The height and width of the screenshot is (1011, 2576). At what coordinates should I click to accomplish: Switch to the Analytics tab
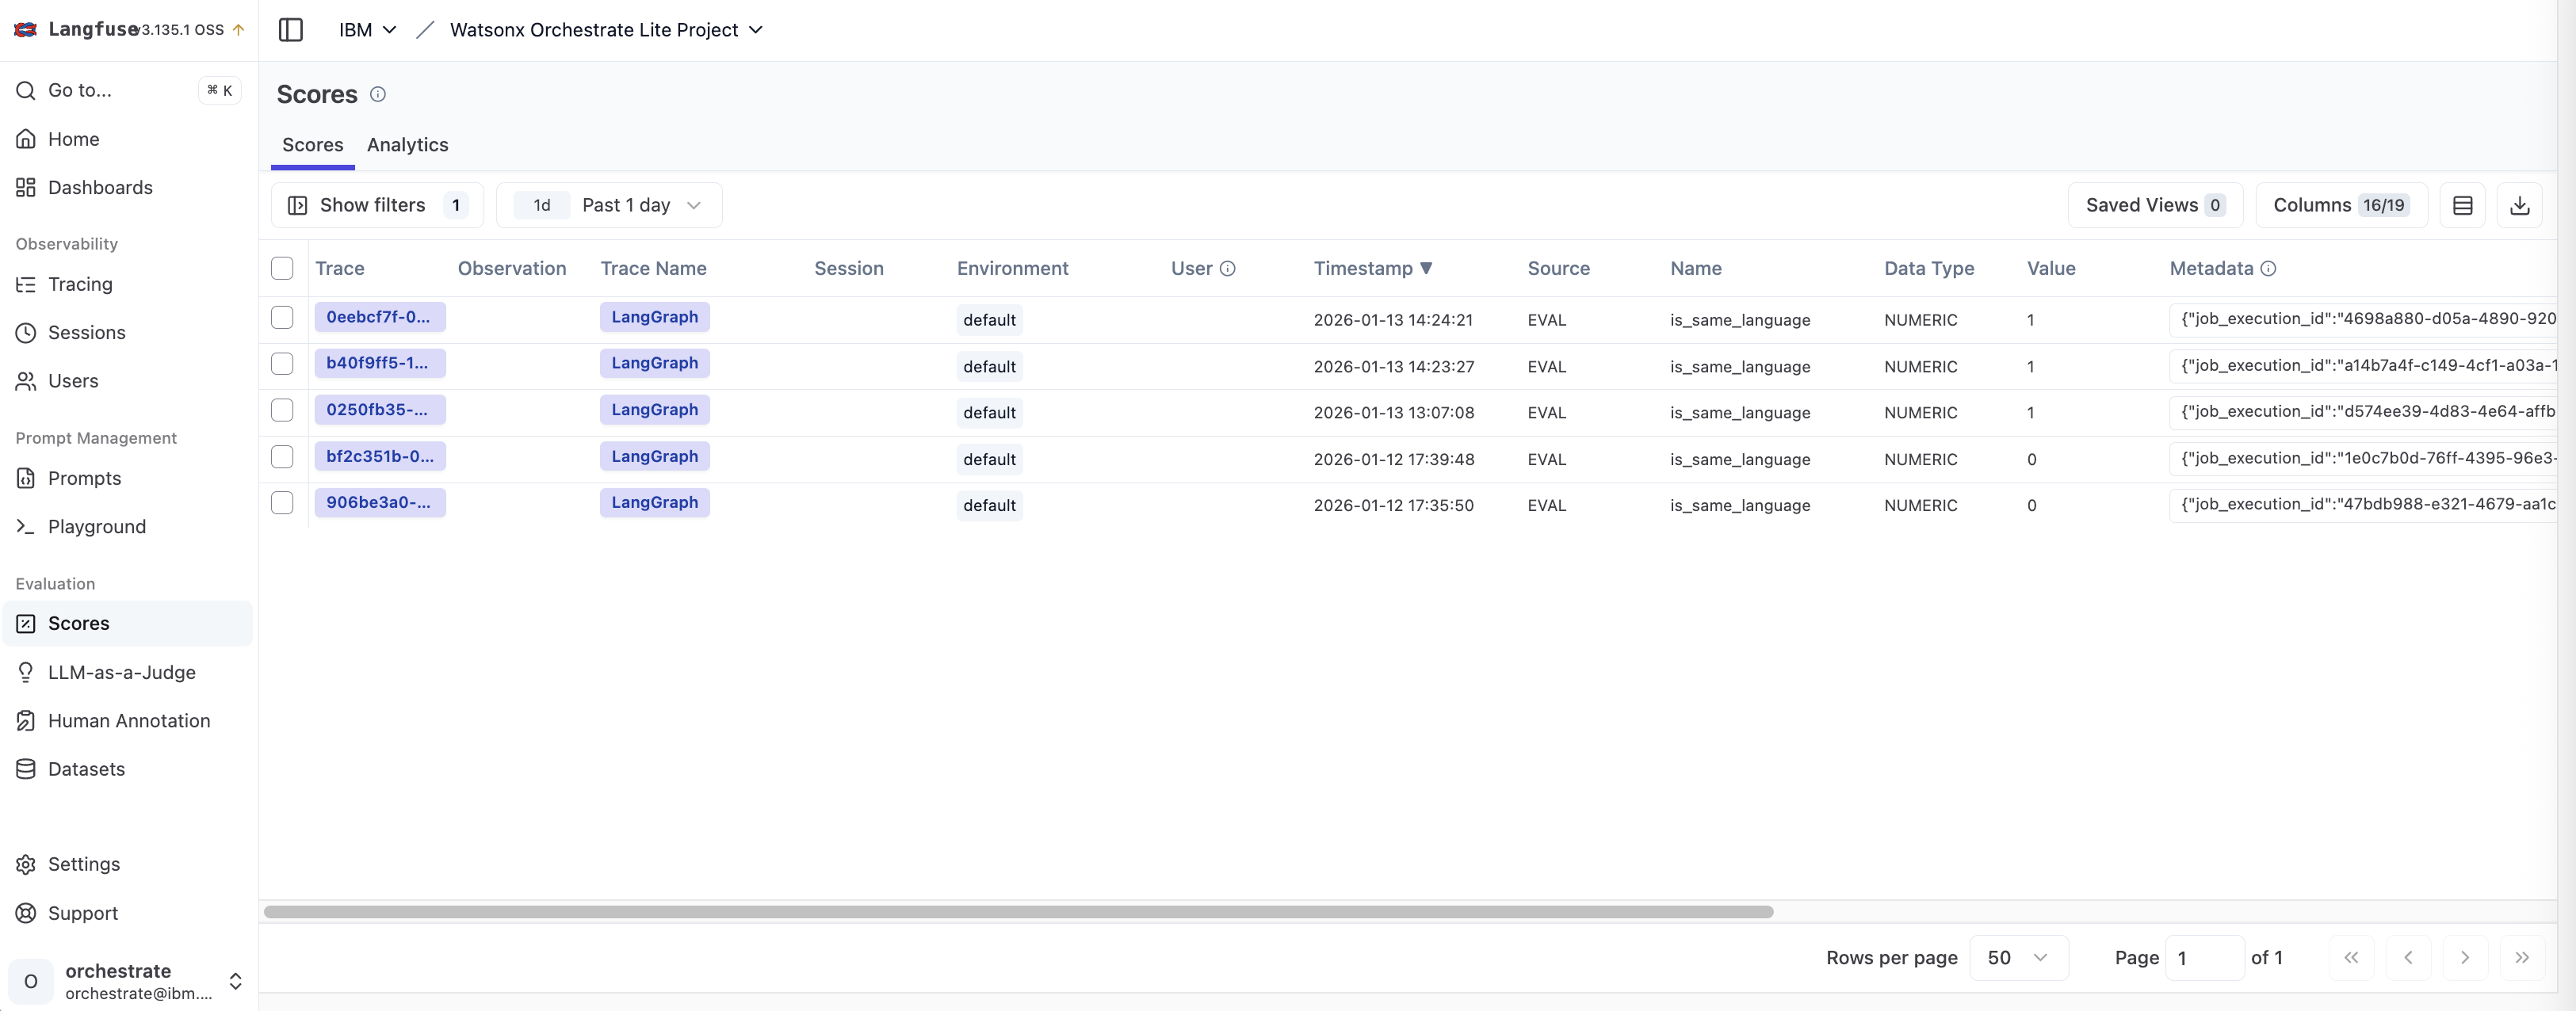point(407,145)
